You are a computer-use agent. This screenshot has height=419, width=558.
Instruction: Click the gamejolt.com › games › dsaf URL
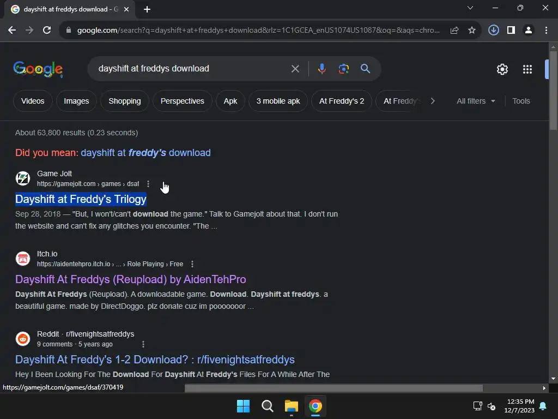click(88, 184)
